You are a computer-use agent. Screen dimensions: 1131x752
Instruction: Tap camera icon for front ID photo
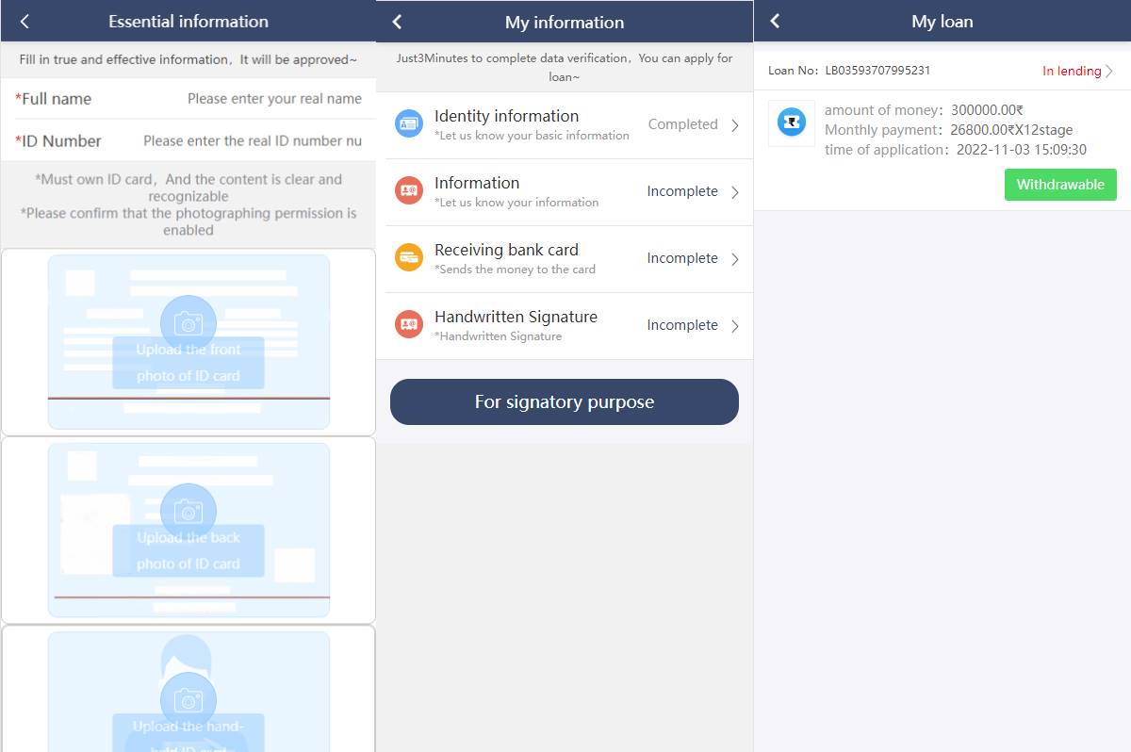coord(188,323)
